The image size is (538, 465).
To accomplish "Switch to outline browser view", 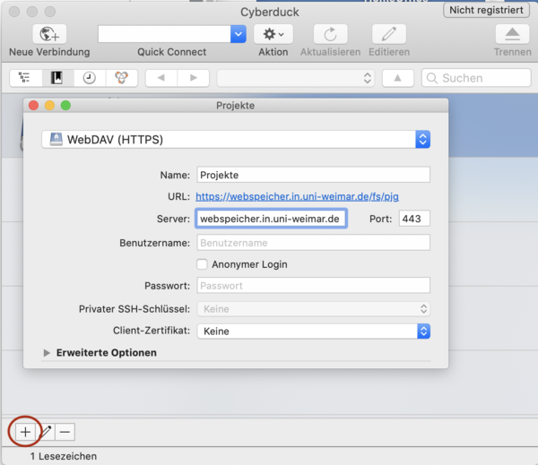I will (24, 78).
